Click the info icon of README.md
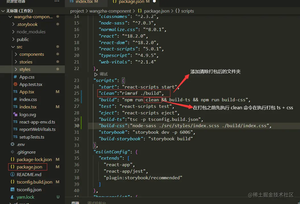Screen dimensions: 300x204 13,174
